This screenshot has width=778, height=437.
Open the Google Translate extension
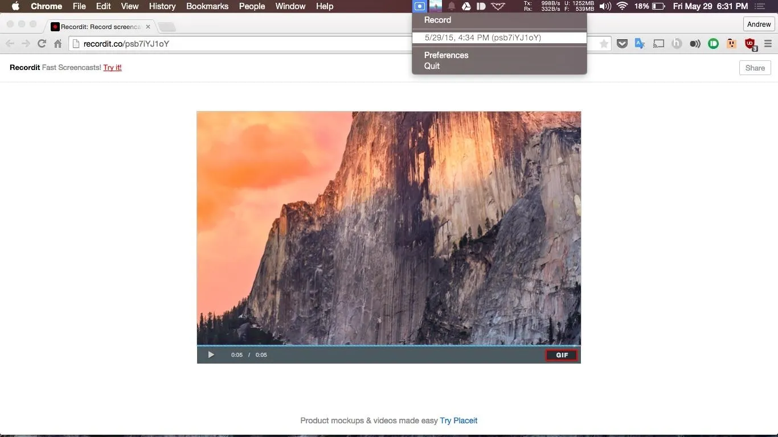pos(640,44)
